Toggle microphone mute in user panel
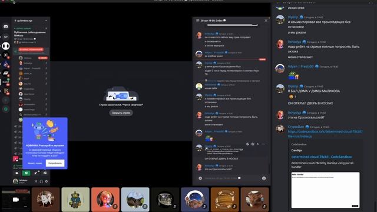377x212 pixels. [36, 181]
